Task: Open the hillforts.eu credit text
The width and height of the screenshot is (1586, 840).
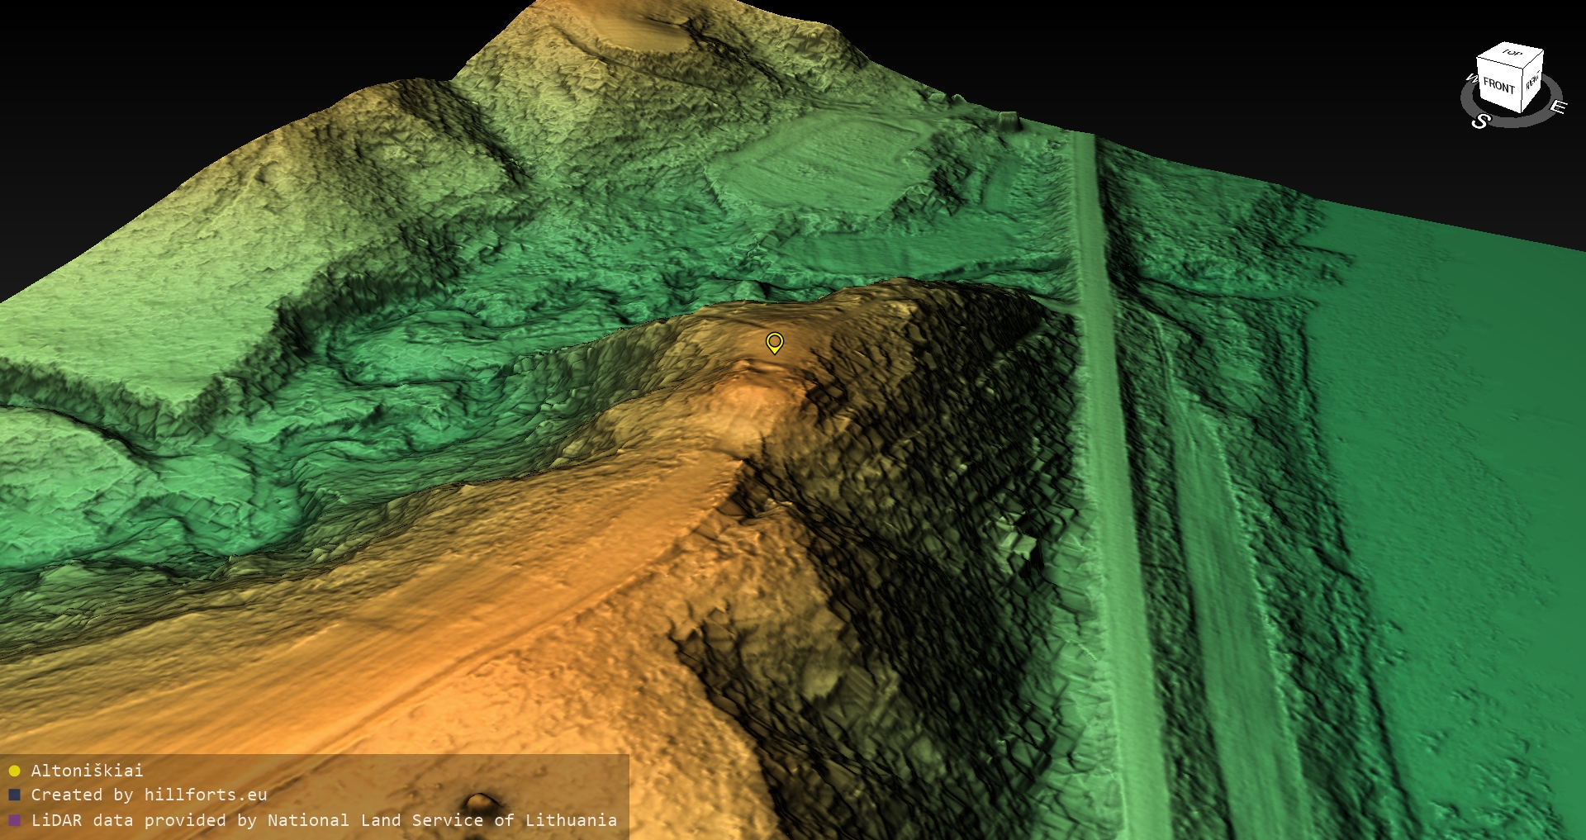Action: pos(149,795)
